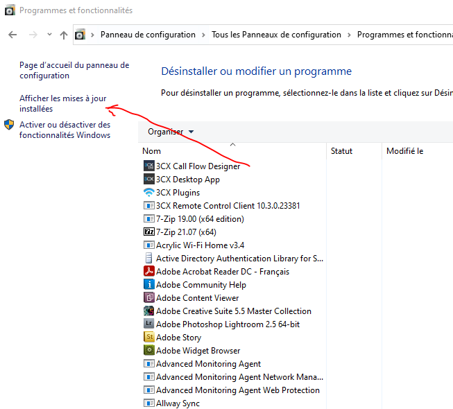This screenshot has width=453, height=409.
Task: Open Afficher les mises à jour installées
Action: coord(62,103)
